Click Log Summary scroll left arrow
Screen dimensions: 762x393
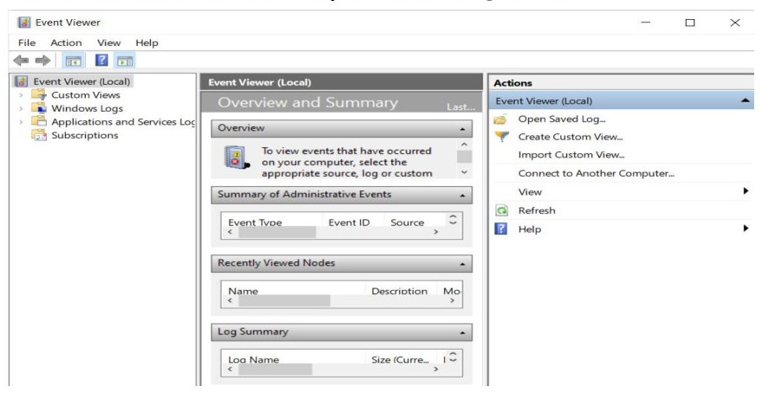coord(229,370)
